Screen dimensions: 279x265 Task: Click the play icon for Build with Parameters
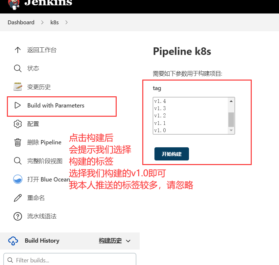coord(18,105)
